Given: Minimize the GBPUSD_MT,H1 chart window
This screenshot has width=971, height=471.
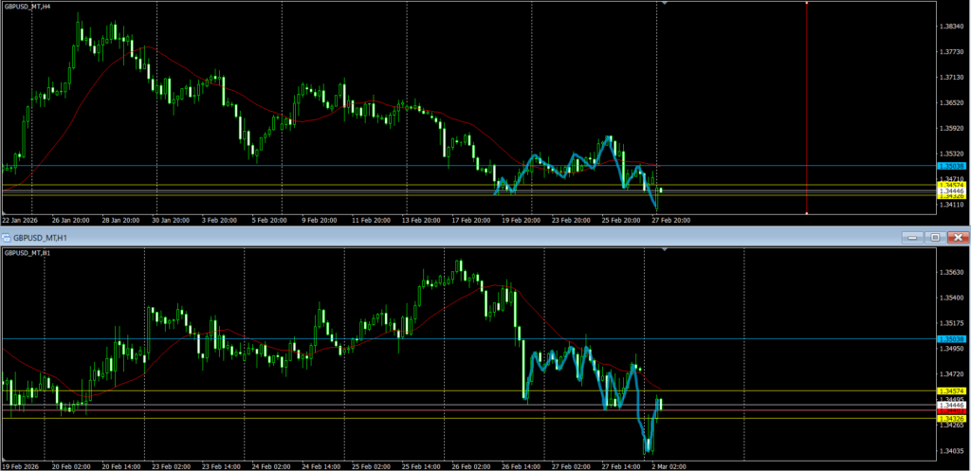Looking at the screenshot, I should coord(914,237).
